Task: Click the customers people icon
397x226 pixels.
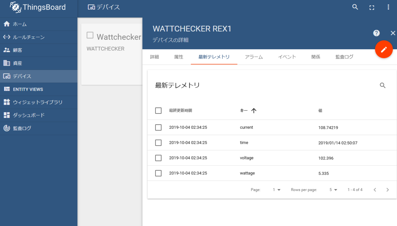Action: [x=7, y=50]
